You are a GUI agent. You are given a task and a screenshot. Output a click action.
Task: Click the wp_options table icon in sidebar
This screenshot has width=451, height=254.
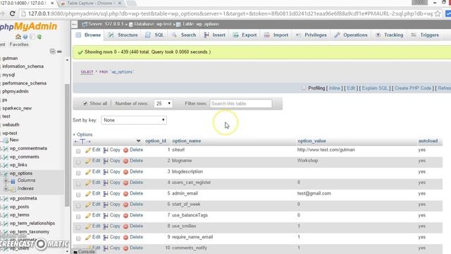[x=5, y=174]
